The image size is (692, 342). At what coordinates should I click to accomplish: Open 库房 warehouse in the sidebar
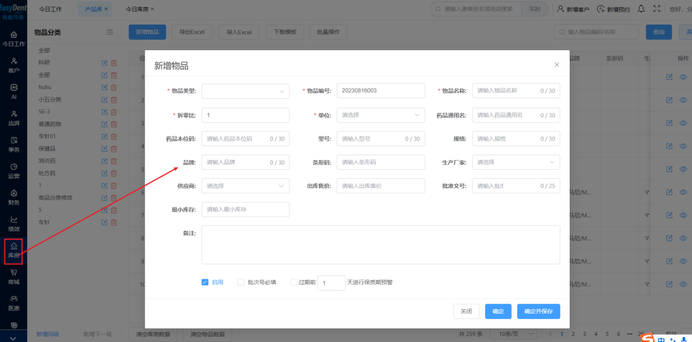point(14,251)
